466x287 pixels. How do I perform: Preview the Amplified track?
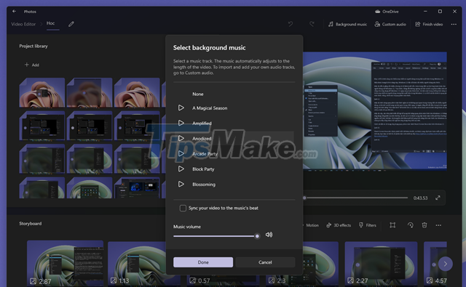click(x=181, y=123)
